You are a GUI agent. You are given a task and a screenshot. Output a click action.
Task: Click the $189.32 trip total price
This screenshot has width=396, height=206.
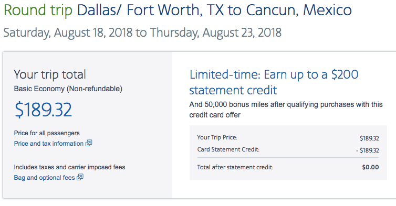tap(43, 110)
